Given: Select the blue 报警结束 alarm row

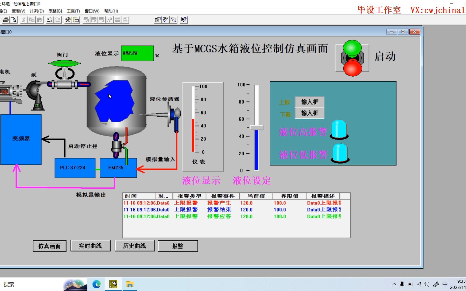Looking at the screenshot, I should click(232, 210).
